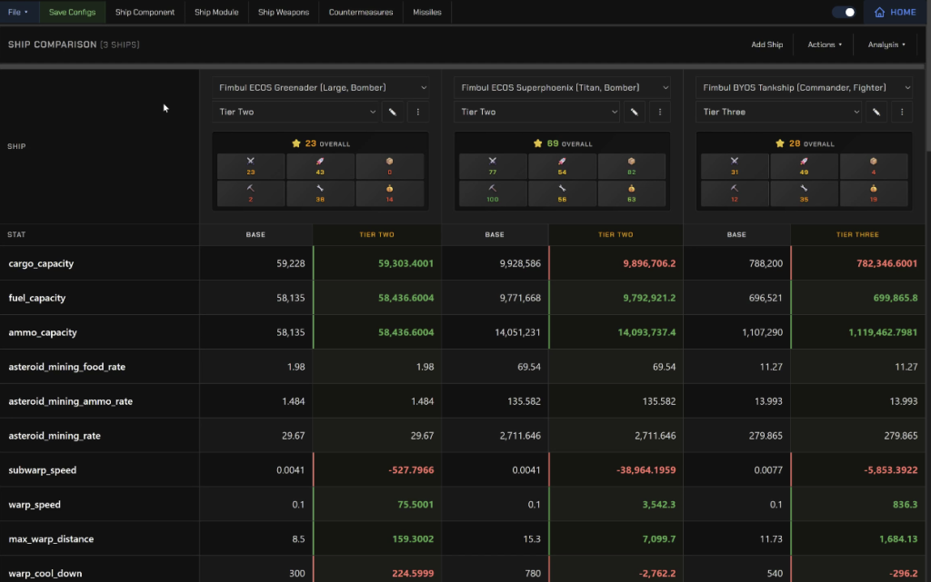Image resolution: width=931 pixels, height=582 pixels.
Task: Click the star overall rating icon showing 69
Action: (537, 143)
